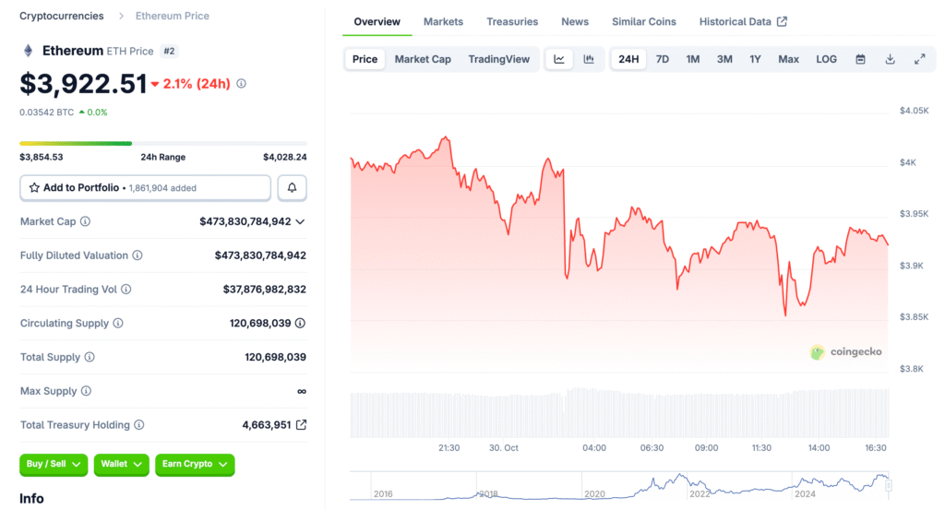Expand the Market Cap chevron

300,221
